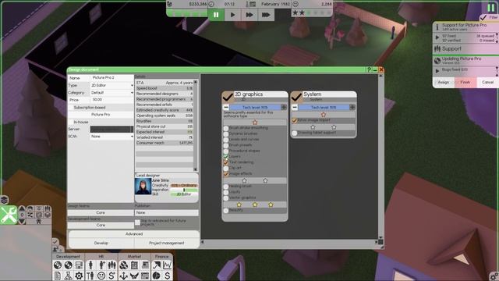The width and height of the screenshot is (499, 281).
Task: Open single employee icon under HR
Action: pyautogui.click(x=90, y=265)
